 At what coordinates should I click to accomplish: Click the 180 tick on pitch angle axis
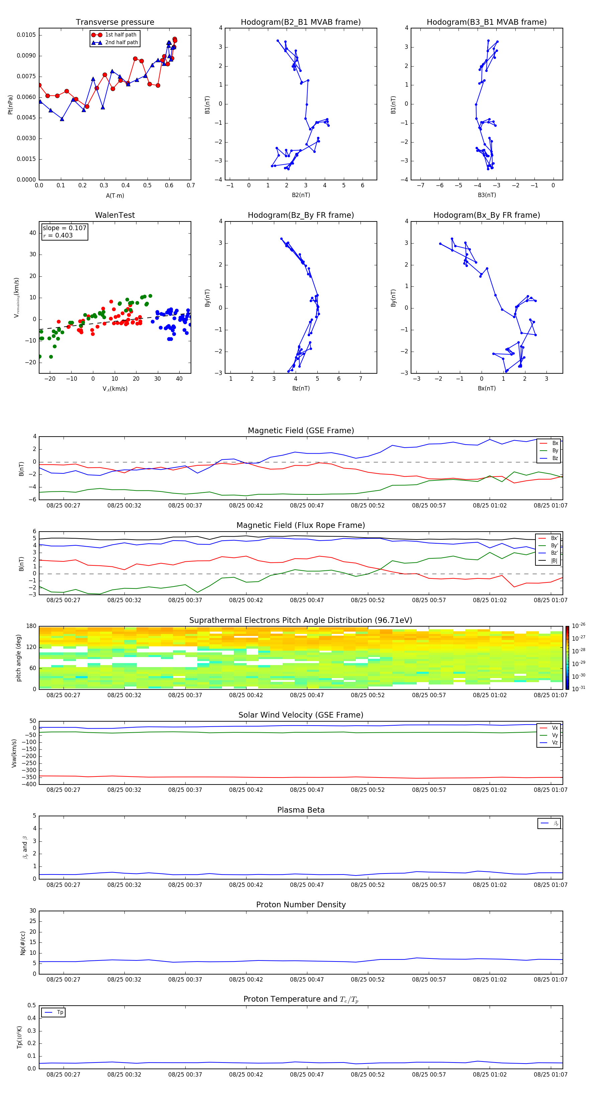pyautogui.click(x=31, y=626)
